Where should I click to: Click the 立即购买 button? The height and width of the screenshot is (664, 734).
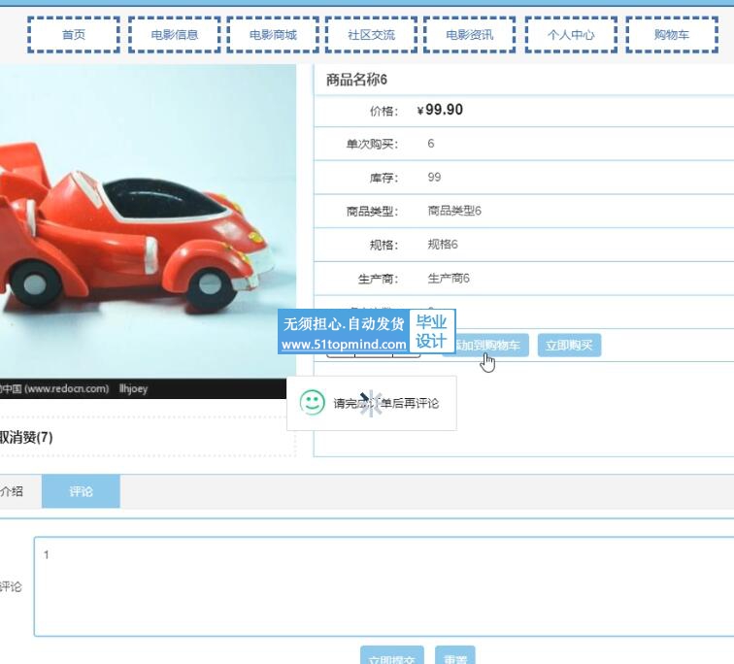click(x=569, y=346)
